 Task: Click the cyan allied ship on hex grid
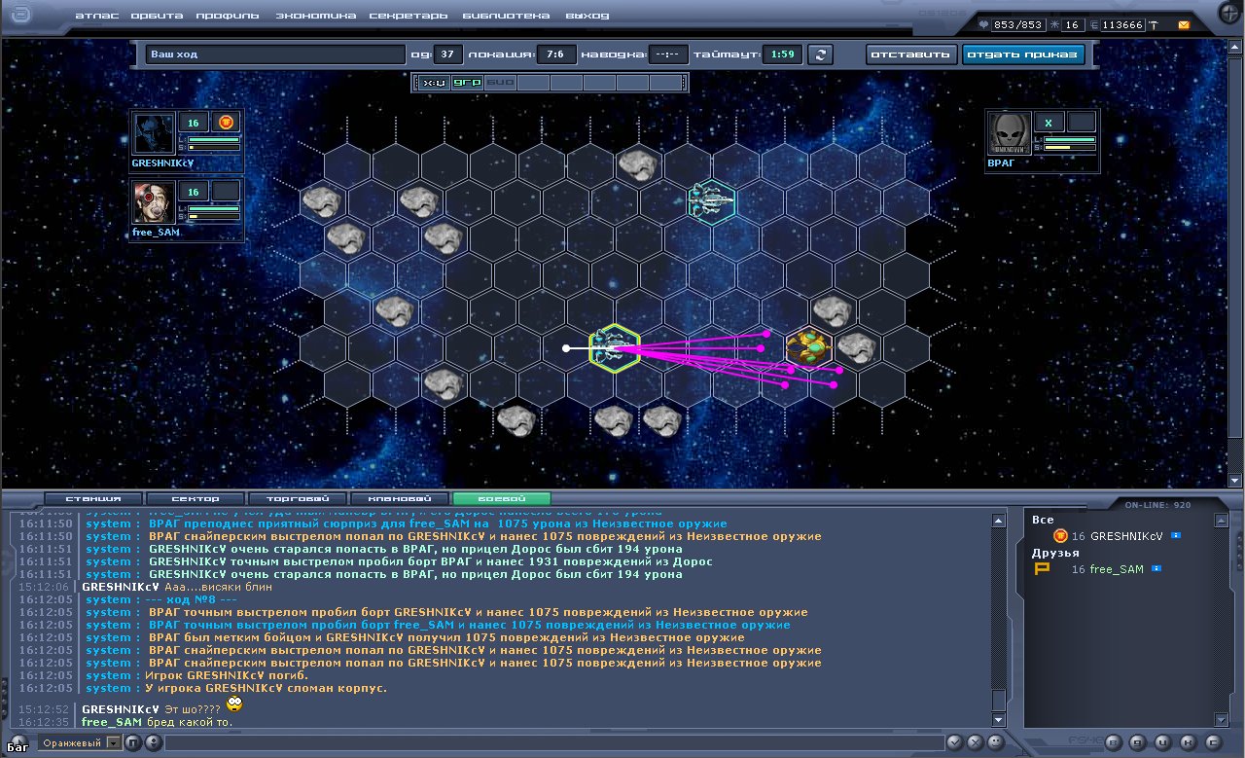(x=710, y=200)
